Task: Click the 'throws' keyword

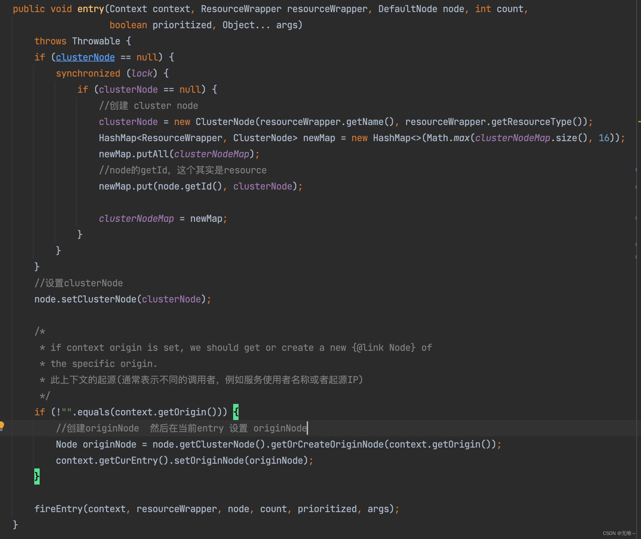Action: coord(50,41)
